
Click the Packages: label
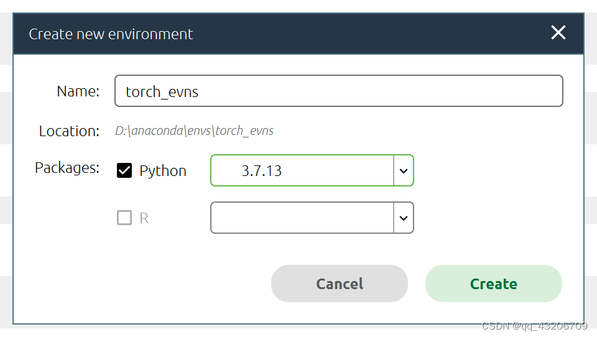pos(67,168)
